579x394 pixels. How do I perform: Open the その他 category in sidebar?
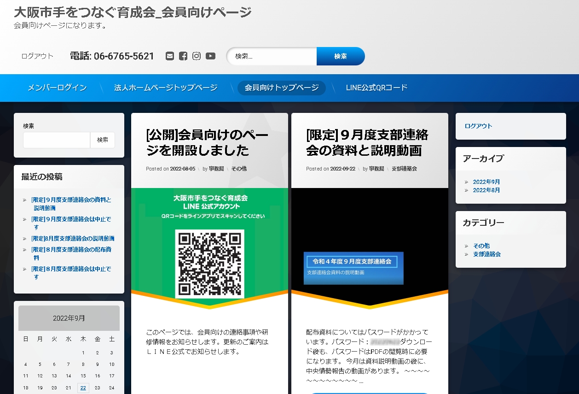(481, 246)
